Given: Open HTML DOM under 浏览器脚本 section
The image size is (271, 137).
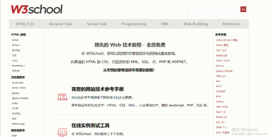Looking at the screenshot, I should pyautogui.click(x=19, y=88).
